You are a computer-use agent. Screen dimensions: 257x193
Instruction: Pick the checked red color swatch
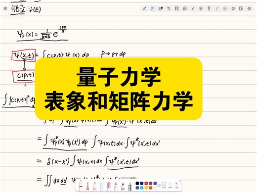(x=146, y=183)
